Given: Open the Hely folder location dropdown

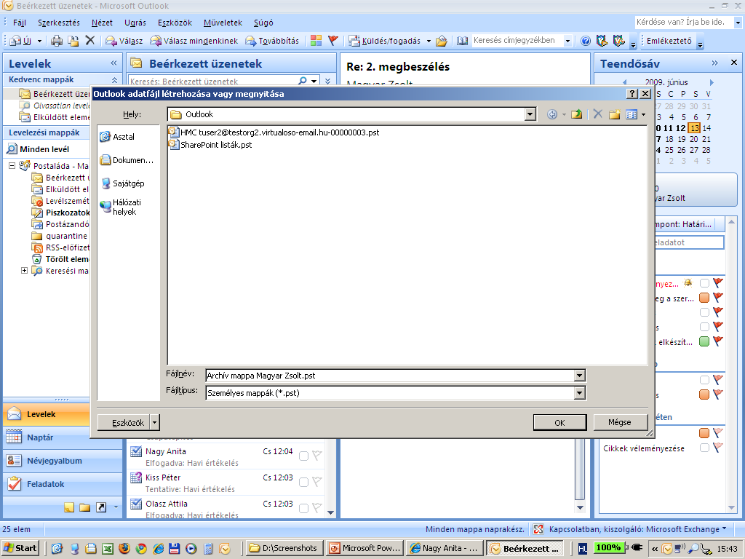Looking at the screenshot, I should coord(530,114).
